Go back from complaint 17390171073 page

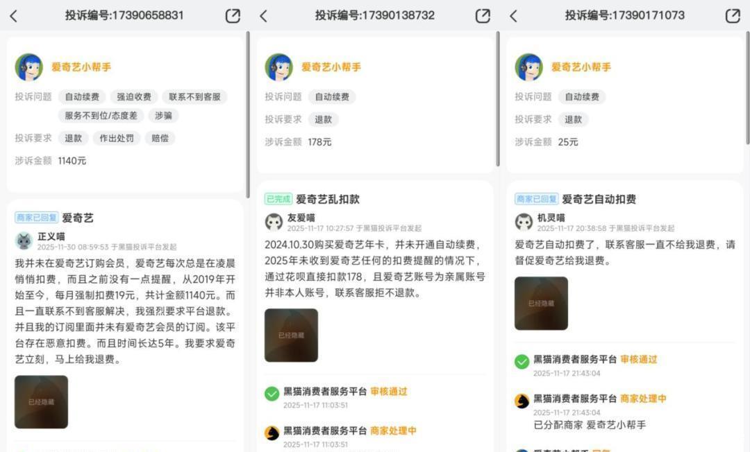pos(513,16)
